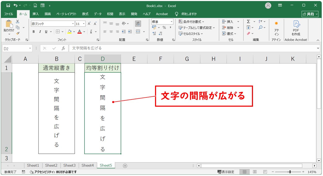This screenshot has height=176, width=323.
Task: Click the Find and Select magnifier icon
Action: click(x=260, y=28)
